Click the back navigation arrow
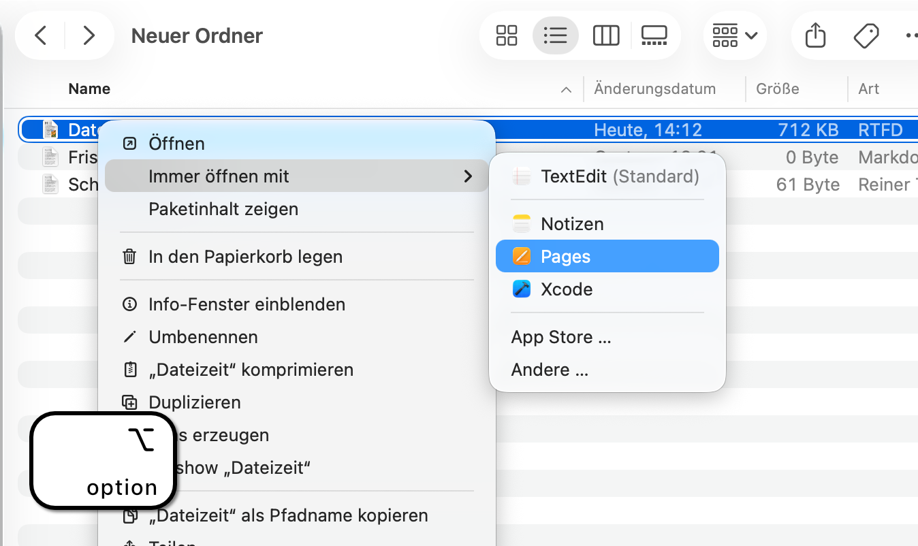Image resolution: width=918 pixels, height=546 pixels. click(x=41, y=35)
